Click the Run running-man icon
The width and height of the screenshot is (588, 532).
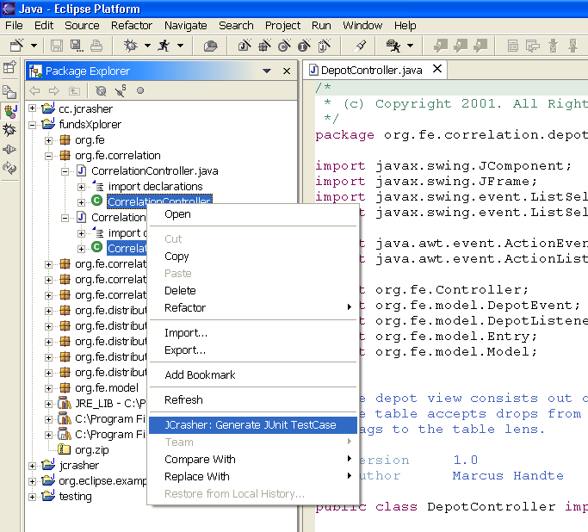164,46
